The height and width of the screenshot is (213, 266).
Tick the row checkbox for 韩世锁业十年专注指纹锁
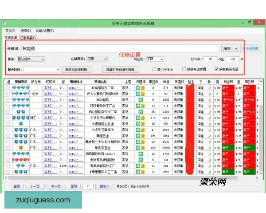tap(8, 142)
